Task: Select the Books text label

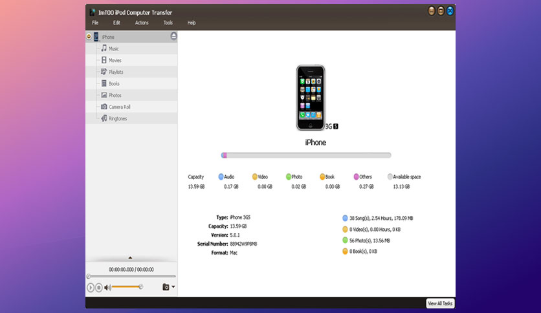Action: coord(114,84)
